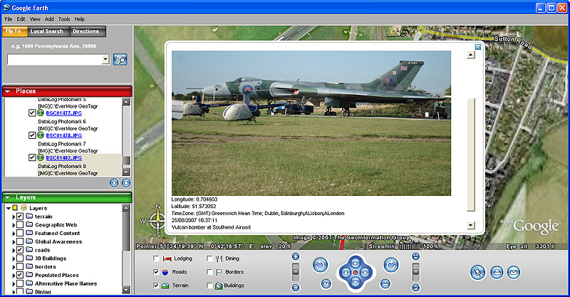Open the View menu
The width and height of the screenshot is (570, 297).
(35, 19)
